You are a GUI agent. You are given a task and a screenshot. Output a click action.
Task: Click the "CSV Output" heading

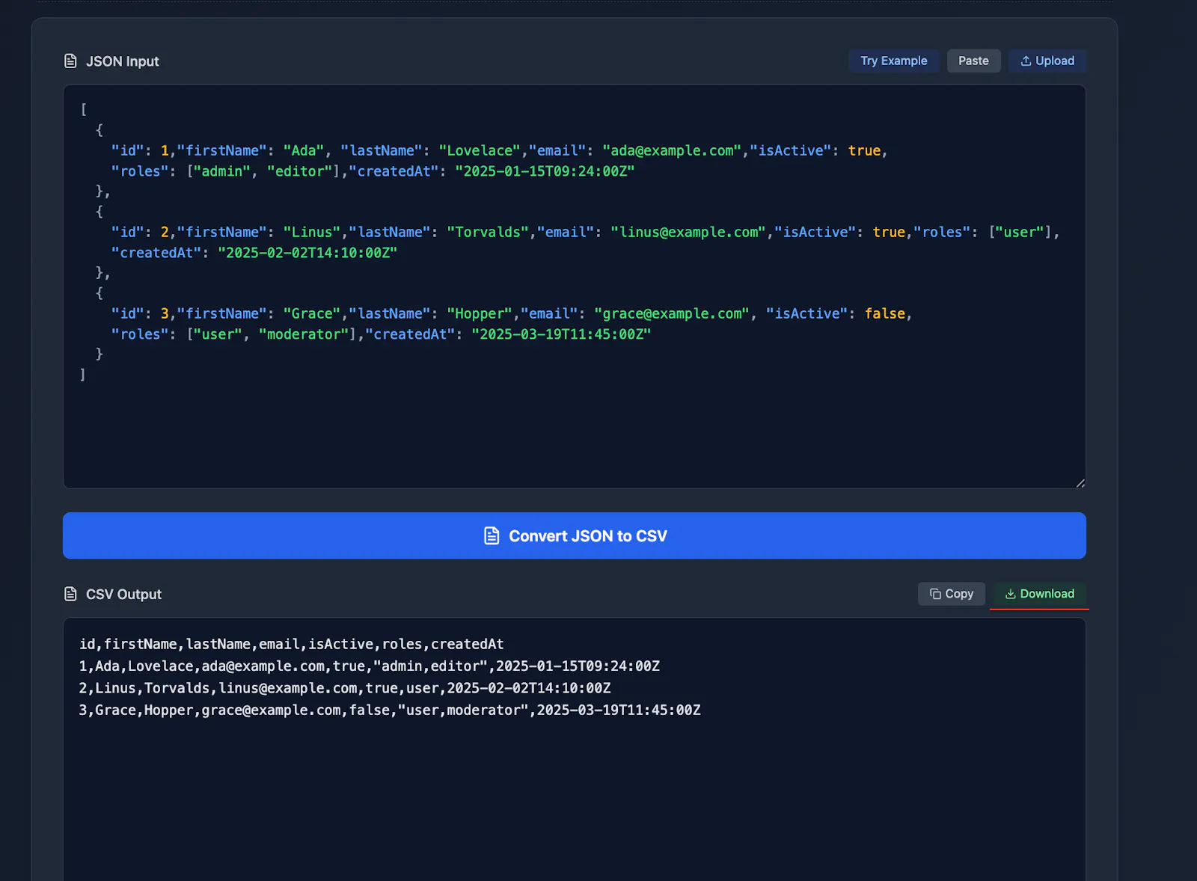click(123, 594)
